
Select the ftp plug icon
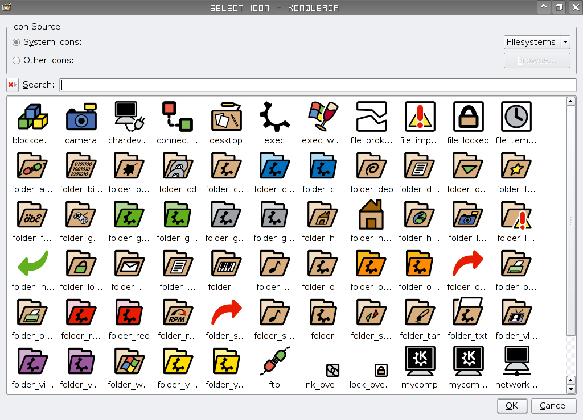[x=274, y=361]
